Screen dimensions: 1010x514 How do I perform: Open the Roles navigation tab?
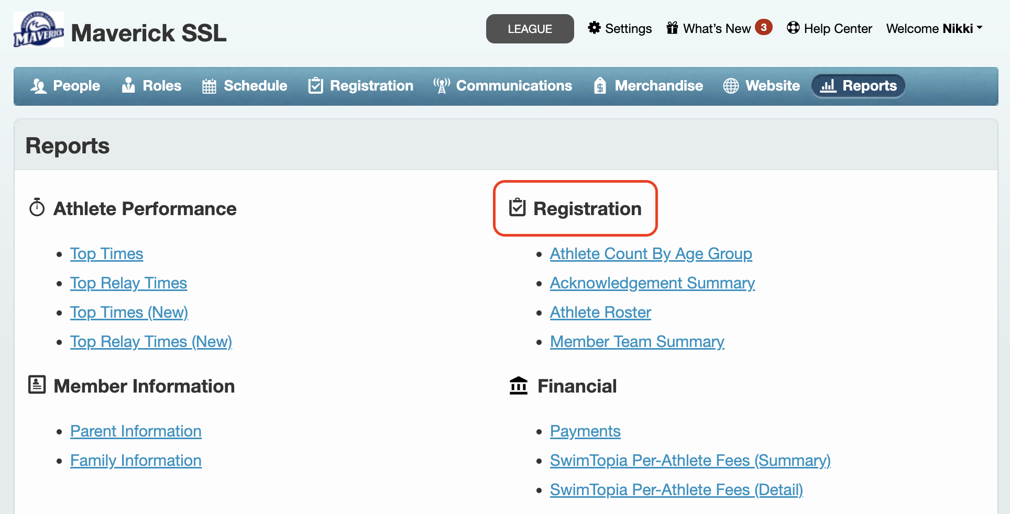point(151,86)
